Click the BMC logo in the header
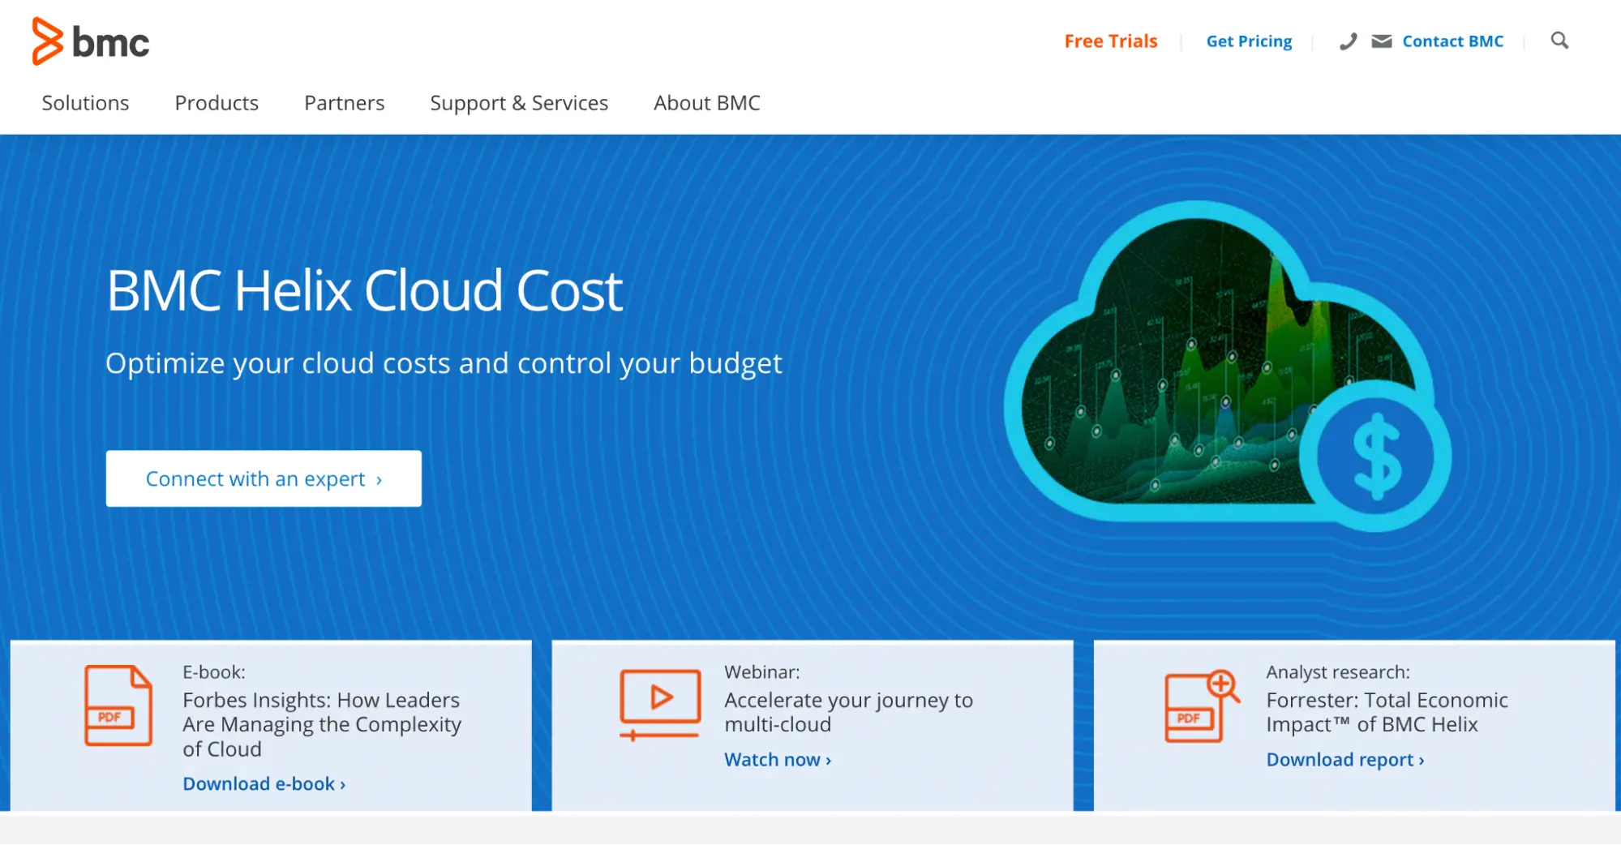1621x845 pixels. pyautogui.click(x=91, y=41)
